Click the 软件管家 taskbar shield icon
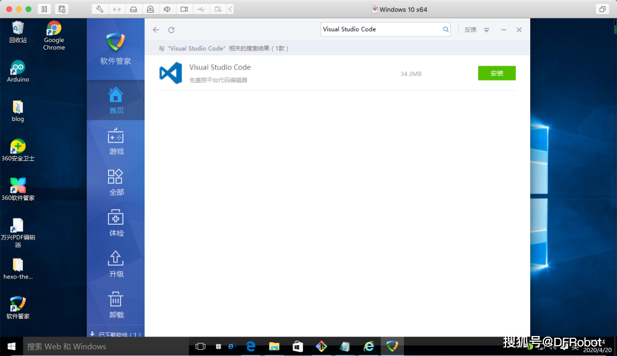This screenshot has width=617, height=356. 392,346
